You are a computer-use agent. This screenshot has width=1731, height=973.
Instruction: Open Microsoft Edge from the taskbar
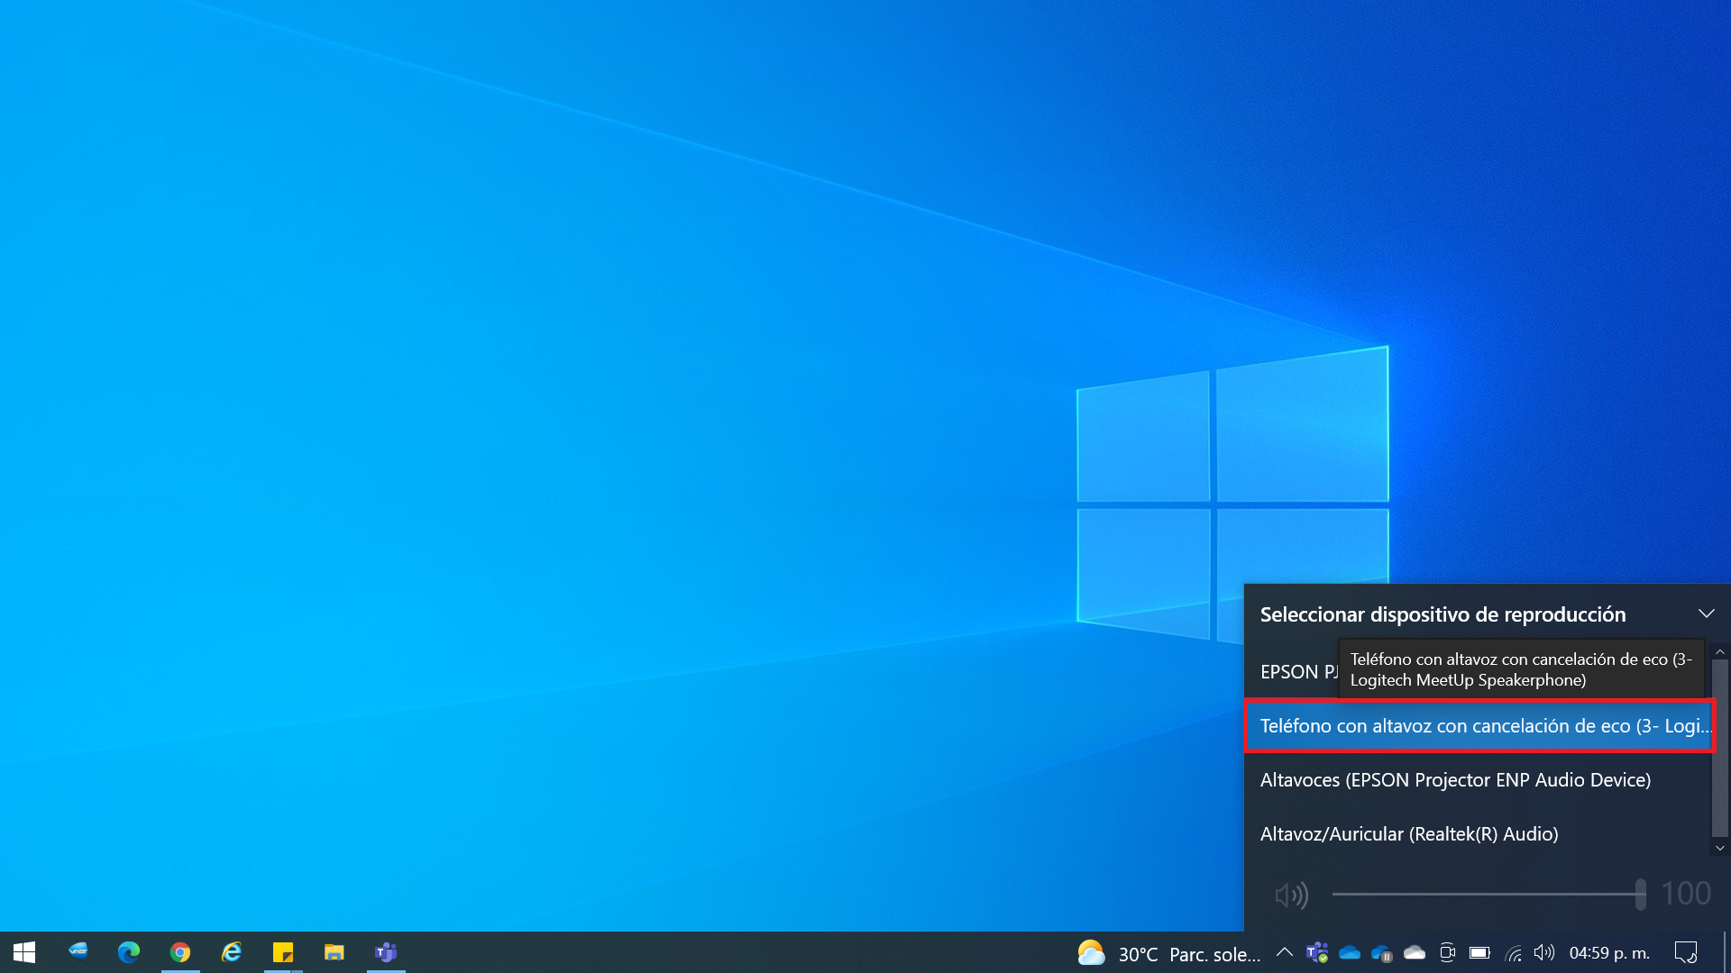click(x=129, y=952)
